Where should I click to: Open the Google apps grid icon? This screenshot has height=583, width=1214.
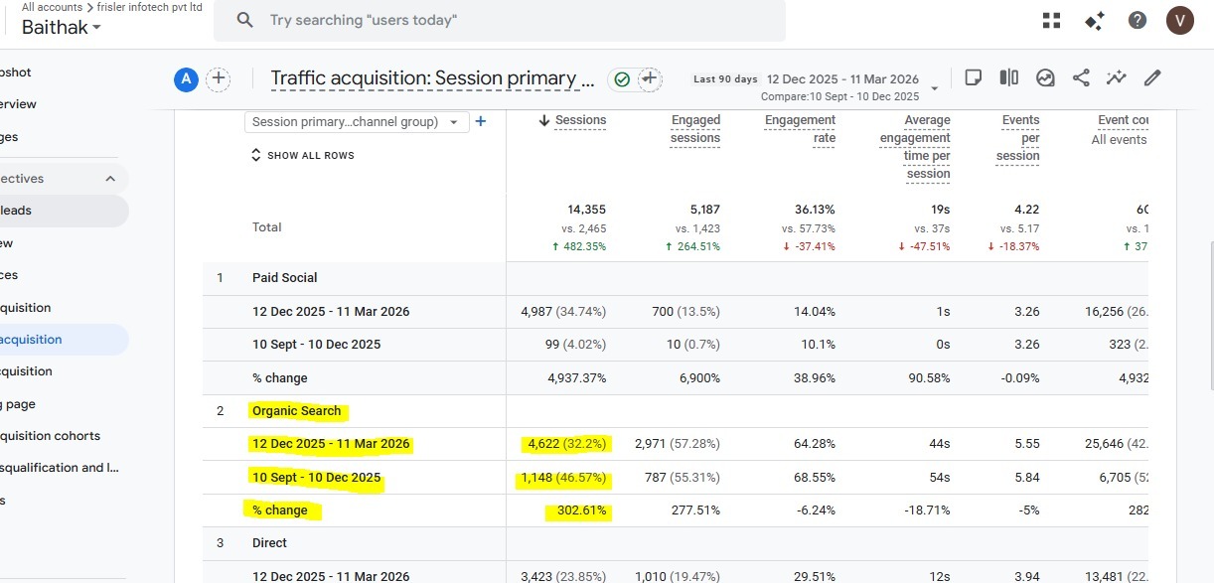[x=1051, y=21]
